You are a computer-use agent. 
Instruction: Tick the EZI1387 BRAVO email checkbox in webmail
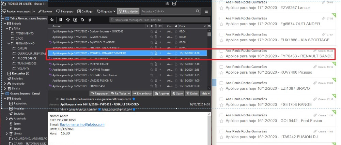click(221, 83)
